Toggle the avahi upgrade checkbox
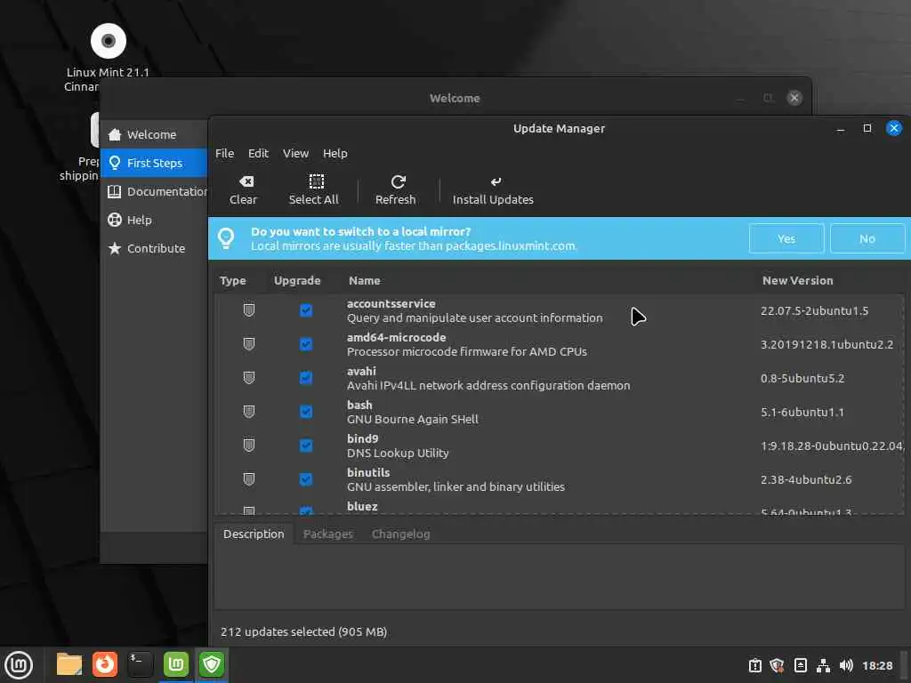This screenshot has width=911, height=683. coord(306,378)
